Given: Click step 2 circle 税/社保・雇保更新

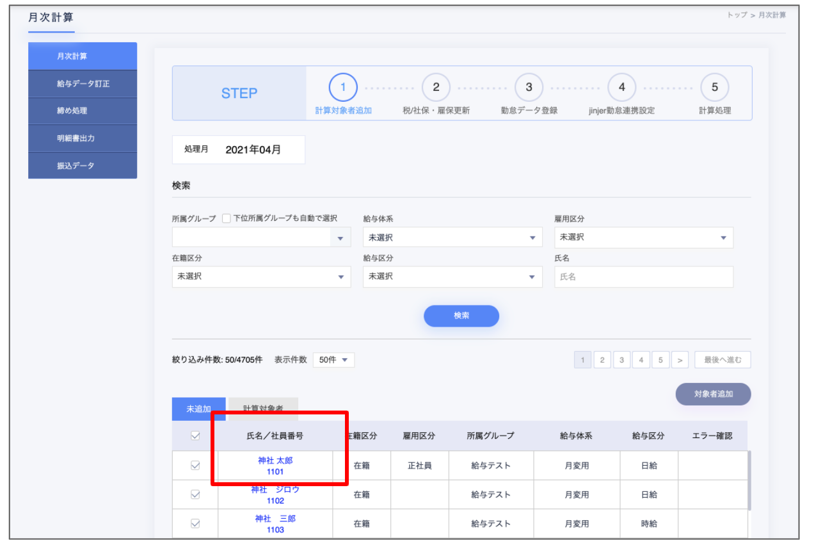Looking at the screenshot, I should coord(436,88).
